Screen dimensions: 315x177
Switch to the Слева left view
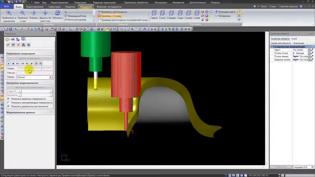197,15
